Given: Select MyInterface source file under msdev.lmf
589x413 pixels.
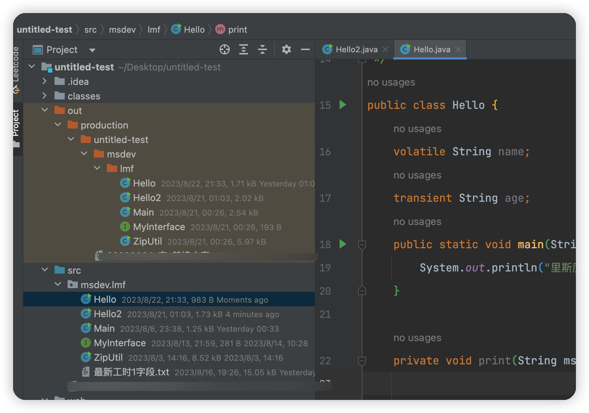Looking at the screenshot, I should tap(169, 343).
